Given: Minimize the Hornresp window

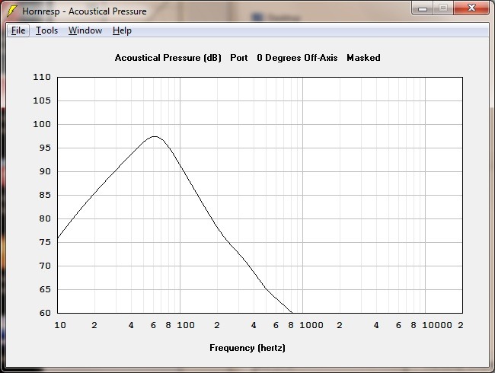Looking at the screenshot, I should click(x=423, y=8).
